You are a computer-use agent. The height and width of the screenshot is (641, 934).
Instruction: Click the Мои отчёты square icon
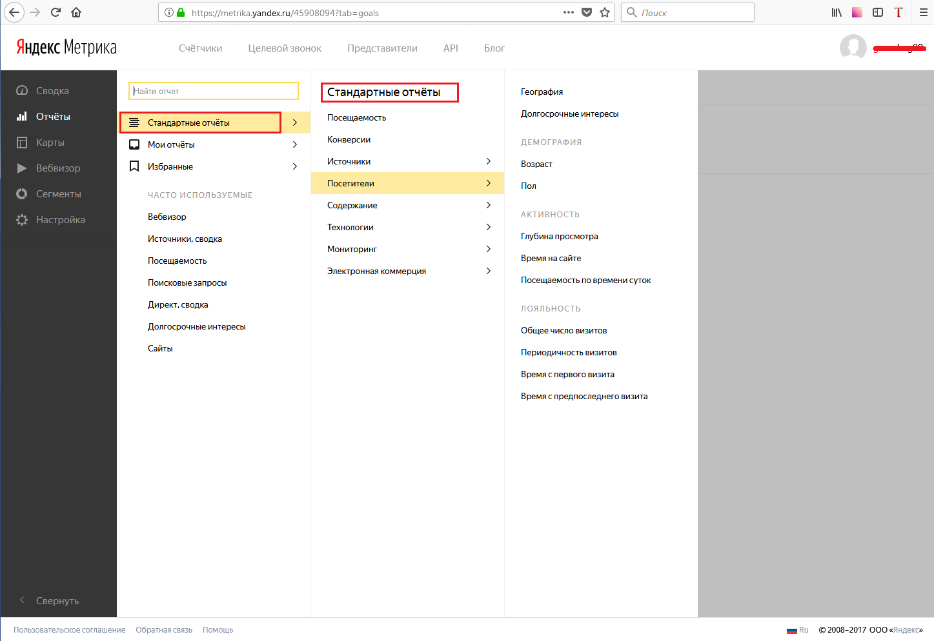click(134, 144)
